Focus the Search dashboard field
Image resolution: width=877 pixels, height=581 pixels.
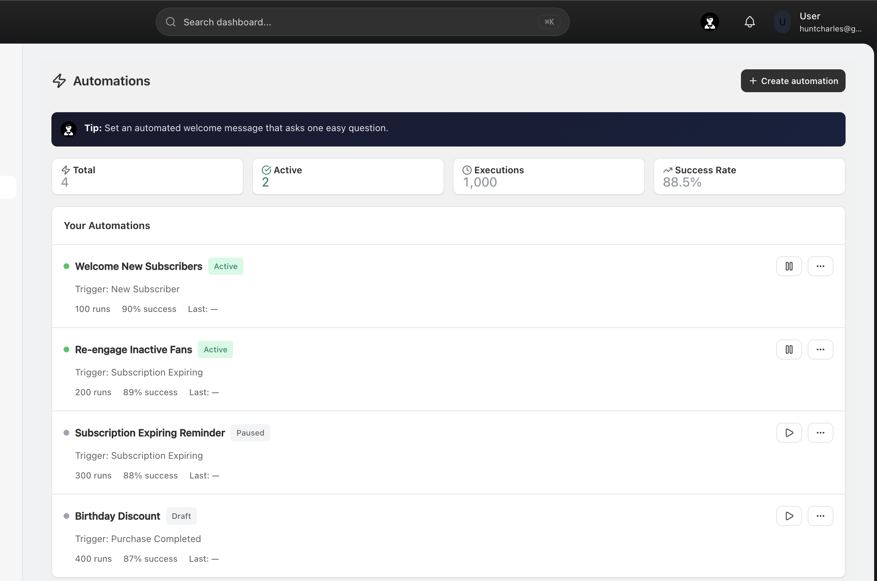pyautogui.click(x=362, y=22)
